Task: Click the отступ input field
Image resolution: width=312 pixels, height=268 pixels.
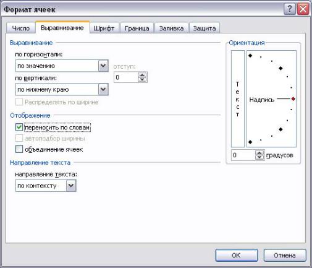Action: [x=126, y=77]
